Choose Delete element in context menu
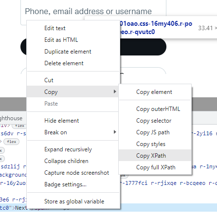217x218 pixels. [x=73, y=63]
